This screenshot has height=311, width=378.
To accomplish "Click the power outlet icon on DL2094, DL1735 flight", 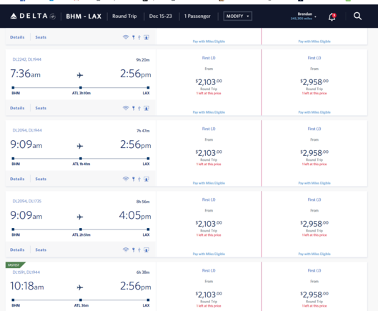I will point(134,250).
